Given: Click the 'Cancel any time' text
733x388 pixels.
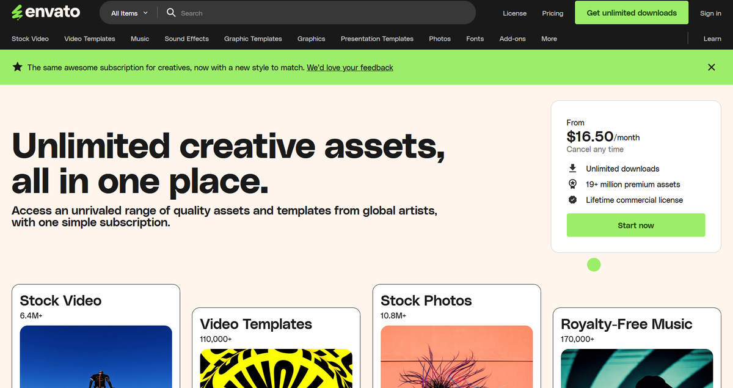Looking at the screenshot, I should 595,149.
